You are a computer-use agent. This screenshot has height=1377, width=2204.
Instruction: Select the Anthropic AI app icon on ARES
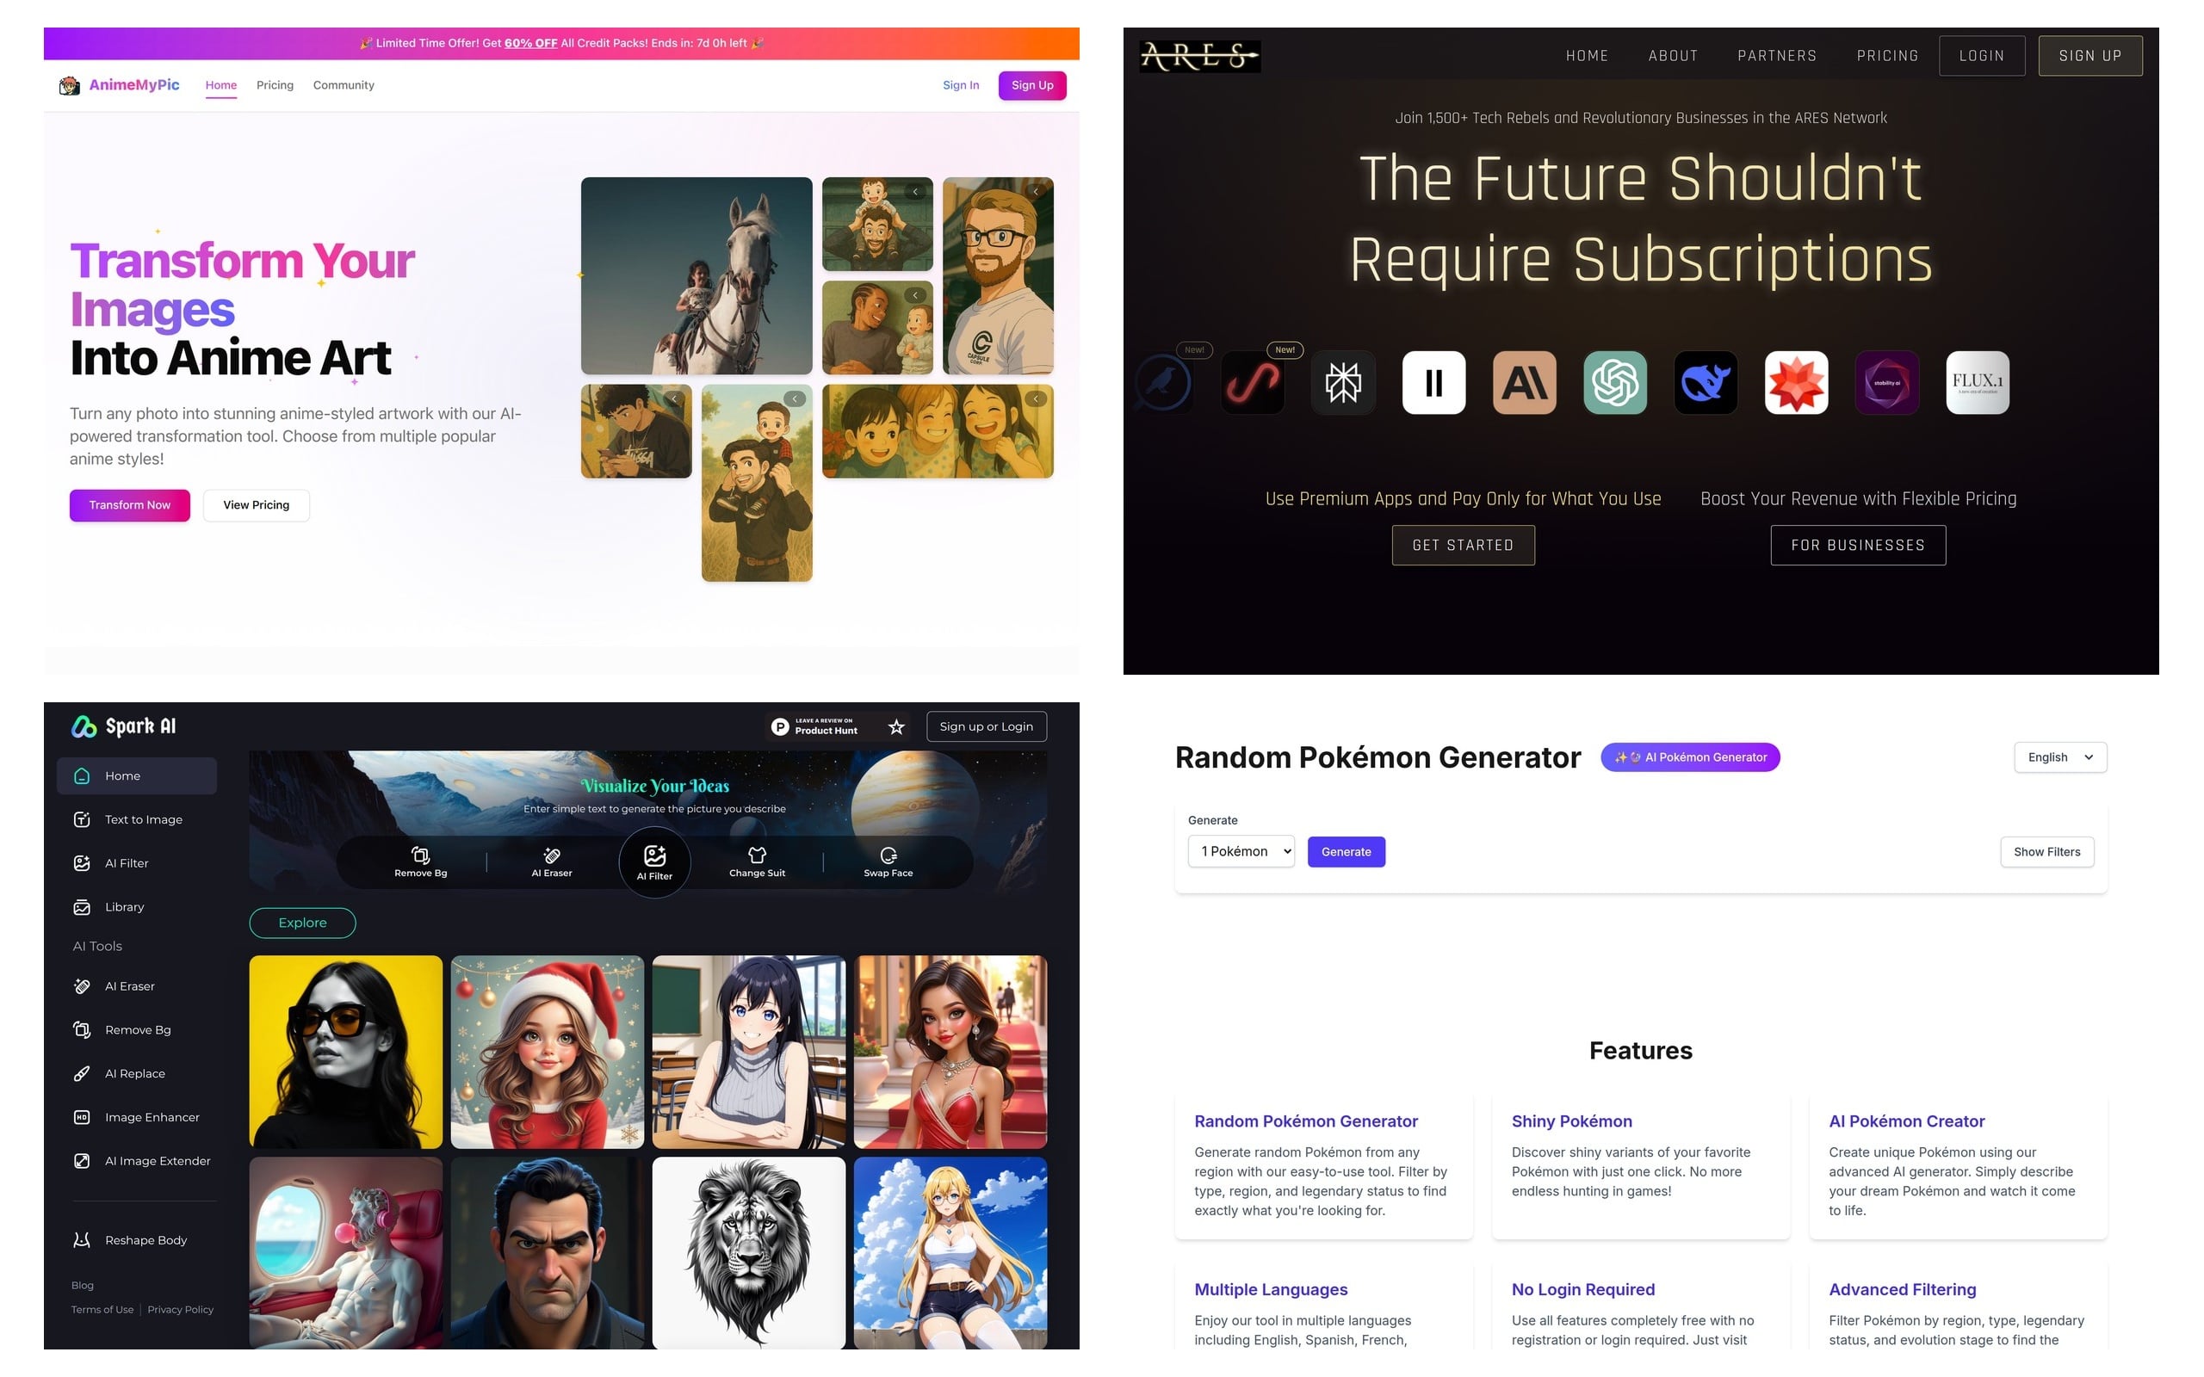click(1525, 382)
